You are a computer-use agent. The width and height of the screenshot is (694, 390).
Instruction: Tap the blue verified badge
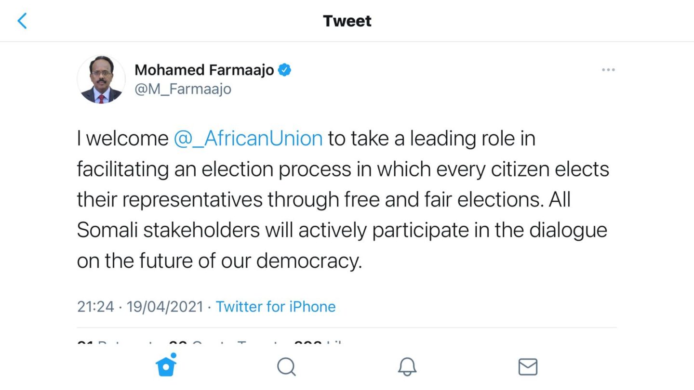coord(285,70)
